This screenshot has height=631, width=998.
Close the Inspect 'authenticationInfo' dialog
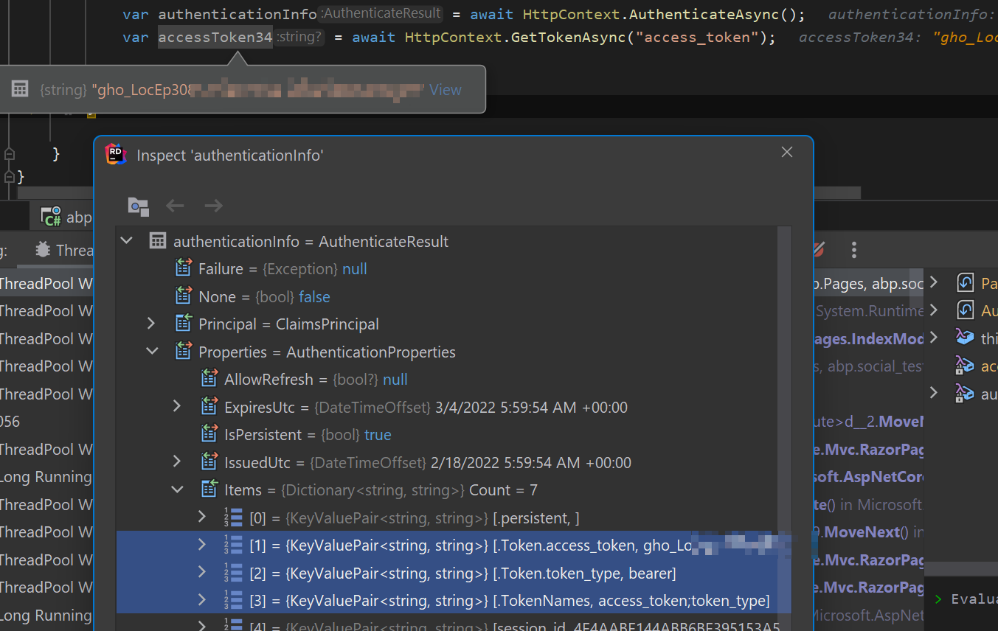tap(787, 152)
